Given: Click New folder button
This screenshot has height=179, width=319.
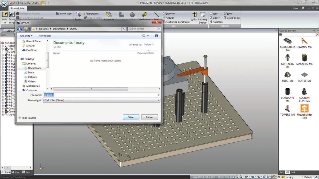Looking at the screenshot, I should tap(45, 36).
